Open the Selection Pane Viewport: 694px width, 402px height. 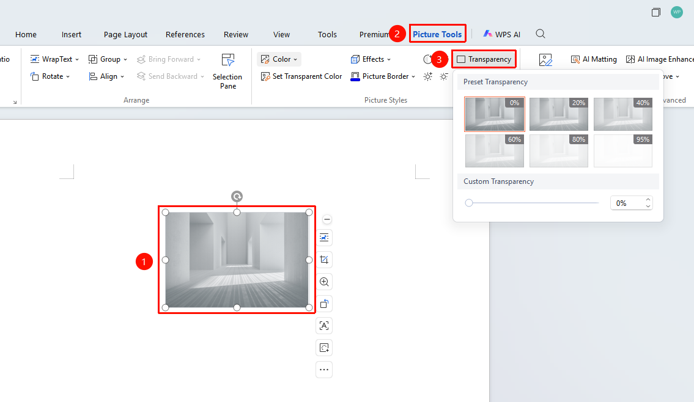tap(227, 71)
